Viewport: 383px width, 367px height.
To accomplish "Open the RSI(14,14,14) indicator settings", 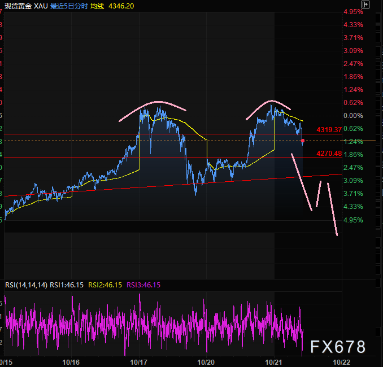I will click(26, 285).
